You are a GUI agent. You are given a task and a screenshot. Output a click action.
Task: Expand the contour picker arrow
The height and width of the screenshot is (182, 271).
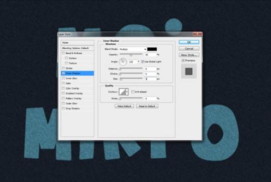pyautogui.click(x=127, y=92)
